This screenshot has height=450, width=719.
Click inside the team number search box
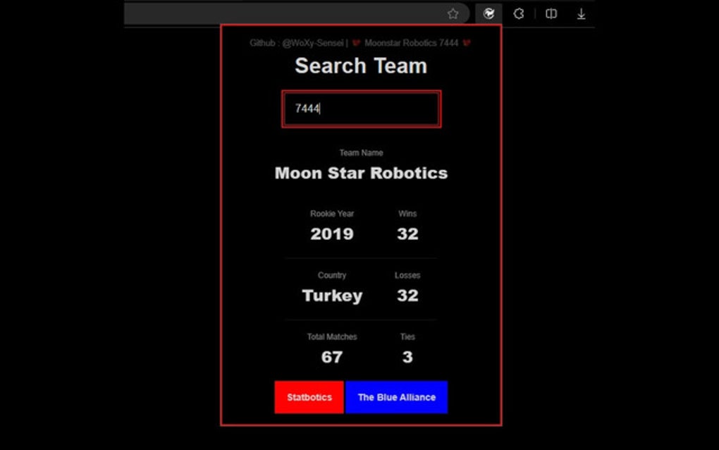[361, 108]
